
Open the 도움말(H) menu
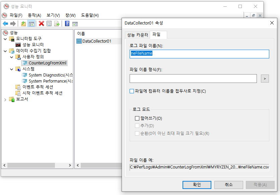90,15
